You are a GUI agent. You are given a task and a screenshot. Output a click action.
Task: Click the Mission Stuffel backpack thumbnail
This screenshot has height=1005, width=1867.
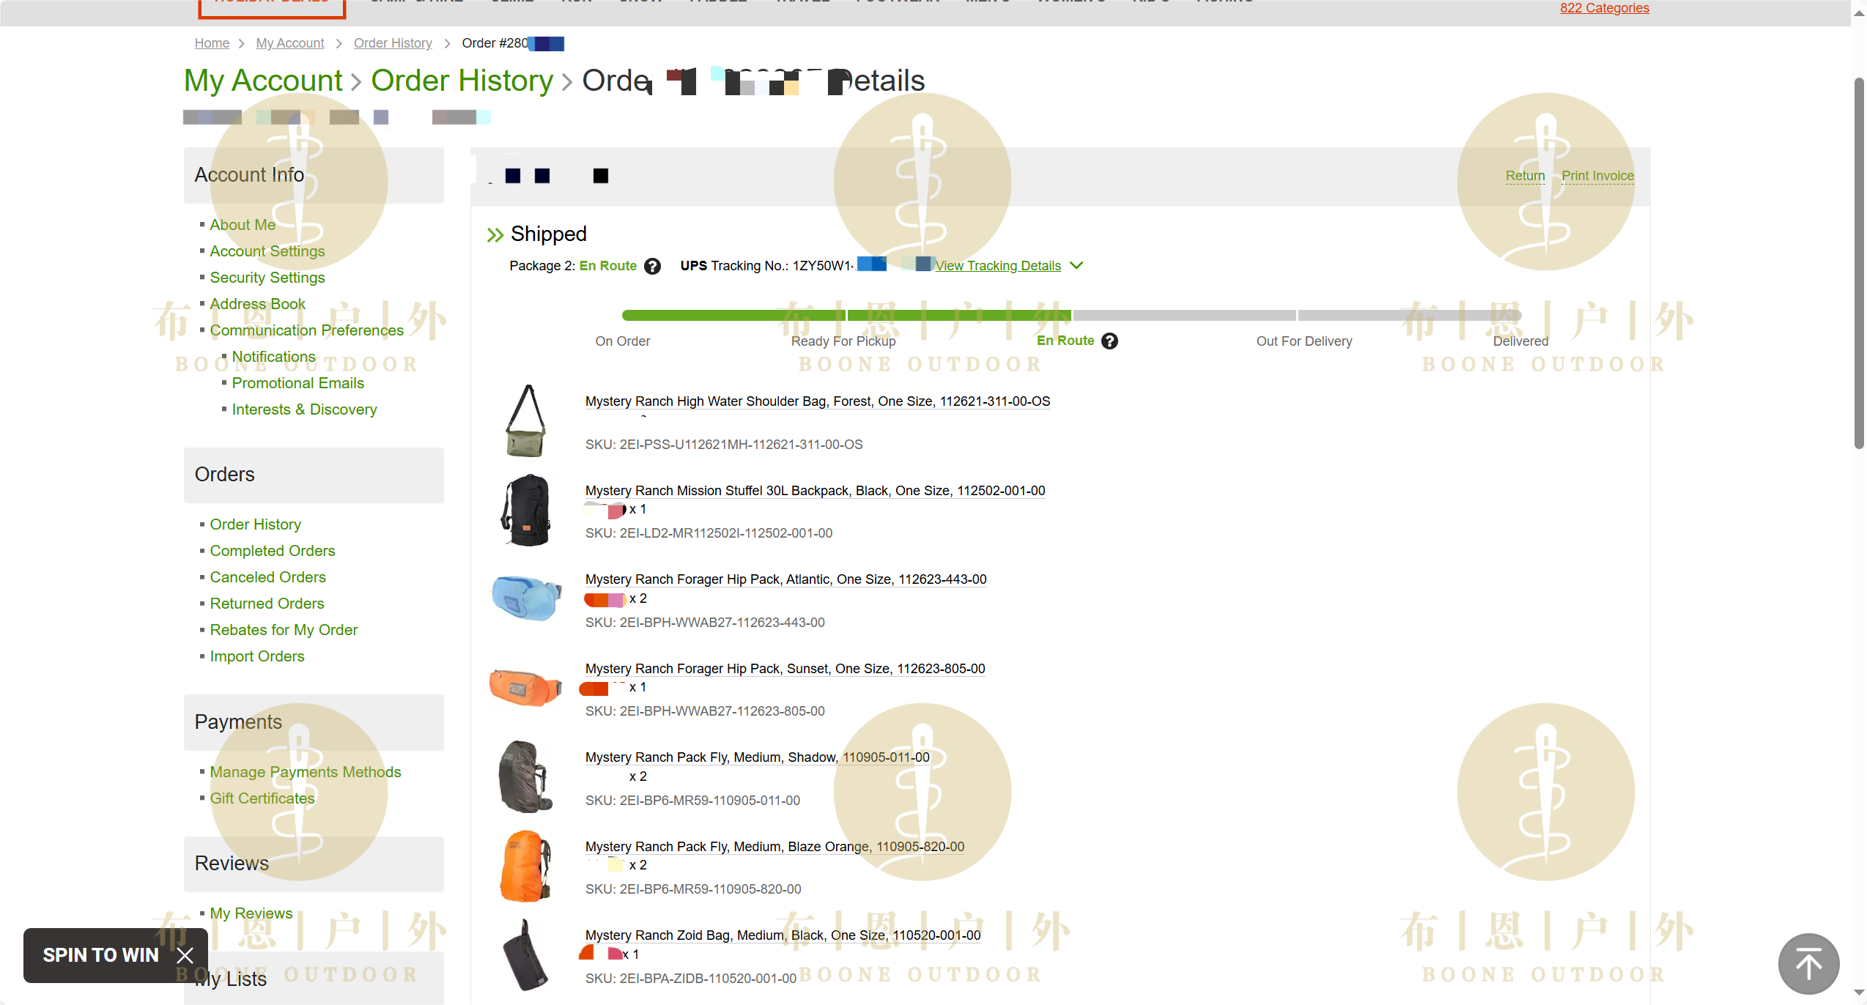tap(526, 510)
